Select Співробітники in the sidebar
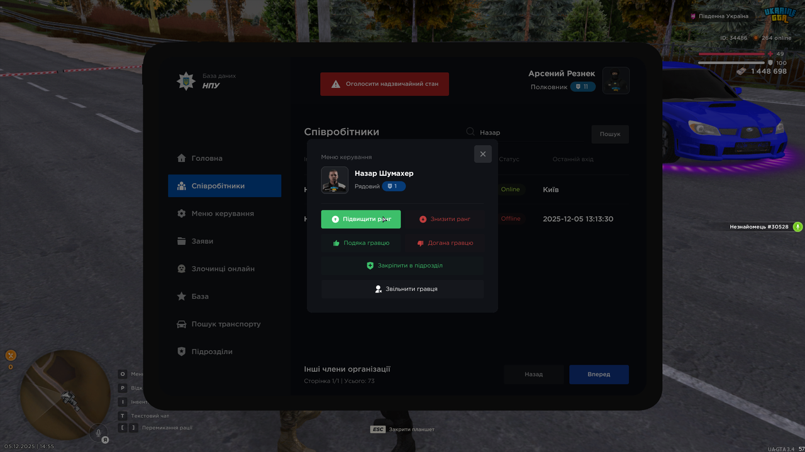The image size is (805, 452). [x=225, y=186]
